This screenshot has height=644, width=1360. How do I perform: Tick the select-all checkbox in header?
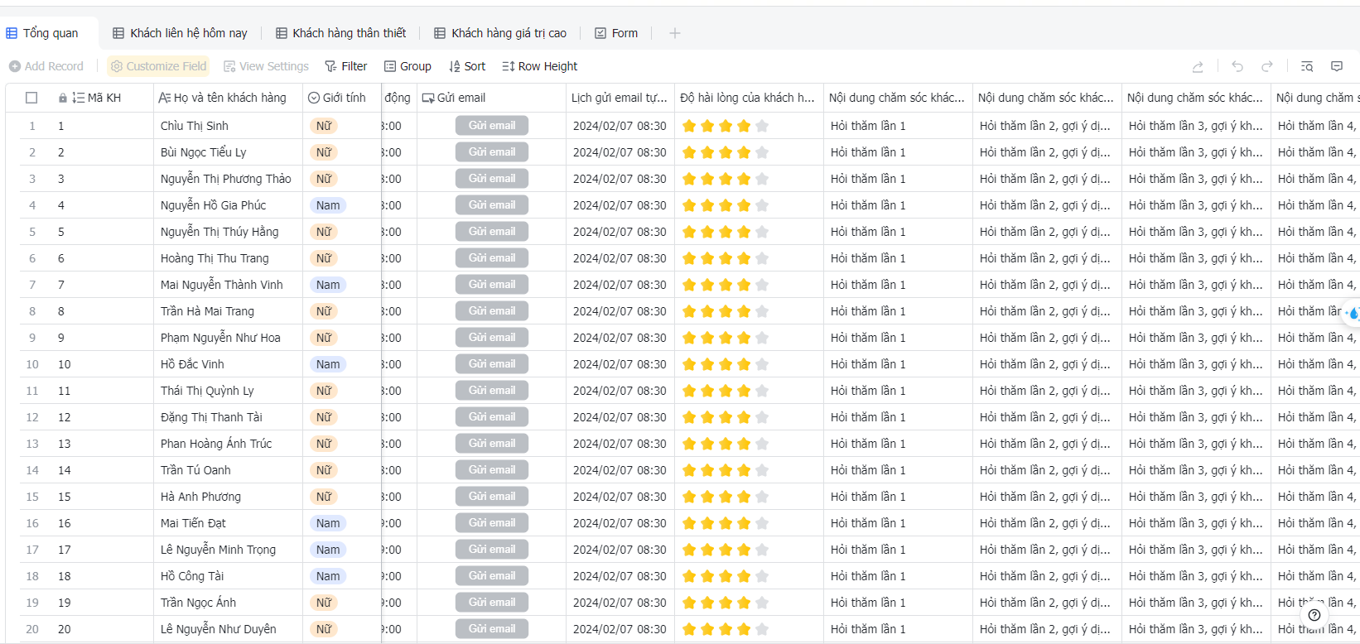pos(31,98)
